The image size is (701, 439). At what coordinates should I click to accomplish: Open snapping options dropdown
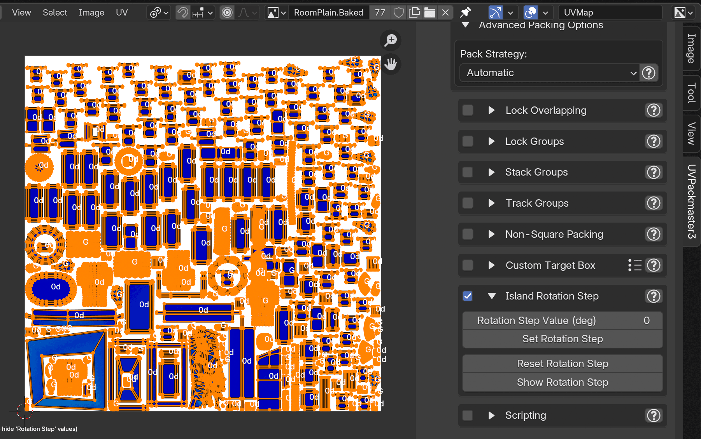click(x=202, y=13)
